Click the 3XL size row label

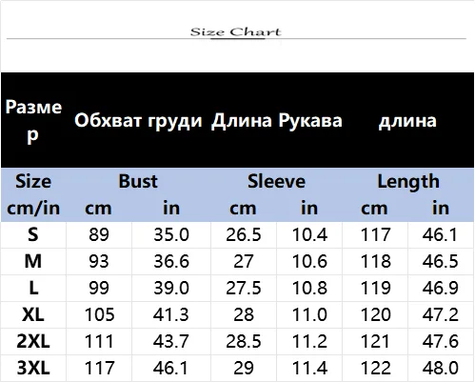point(33,369)
